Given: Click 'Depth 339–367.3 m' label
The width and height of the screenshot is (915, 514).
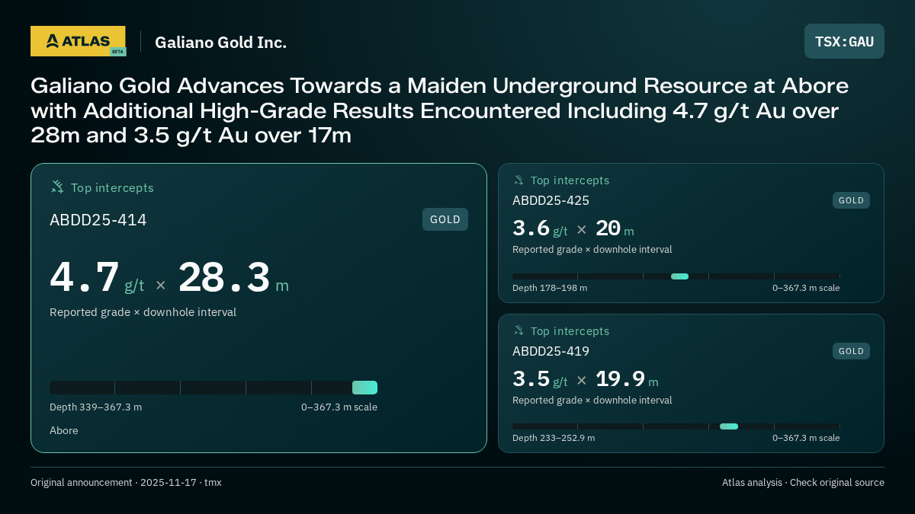Looking at the screenshot, I should 95,407.
